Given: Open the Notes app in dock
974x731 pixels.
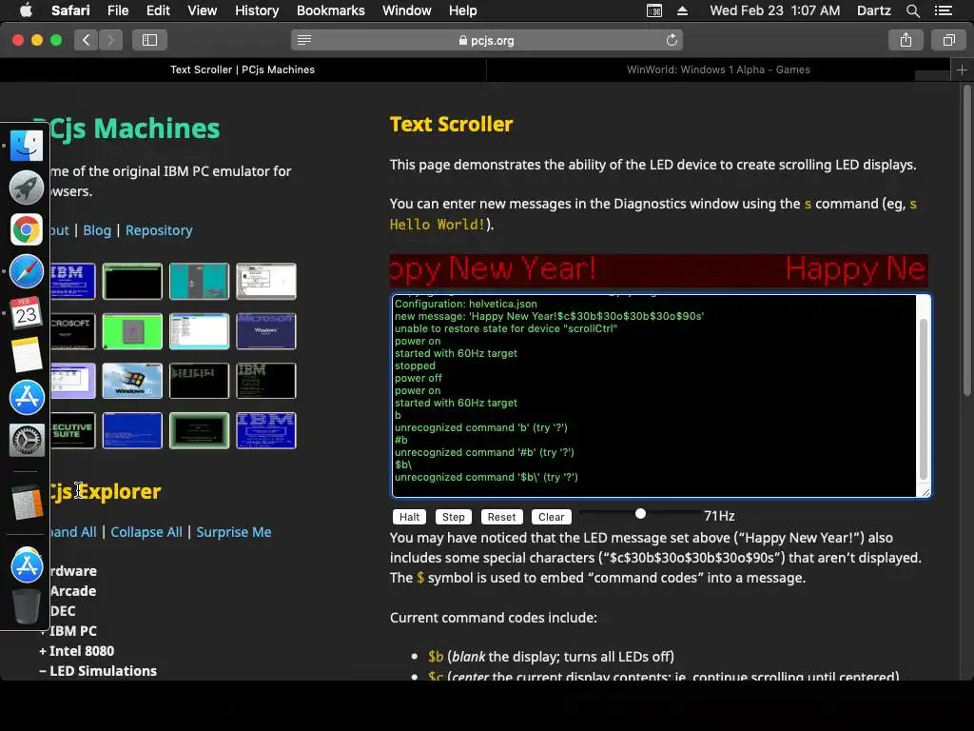Looking at the screenshot, I should point(26,355).
